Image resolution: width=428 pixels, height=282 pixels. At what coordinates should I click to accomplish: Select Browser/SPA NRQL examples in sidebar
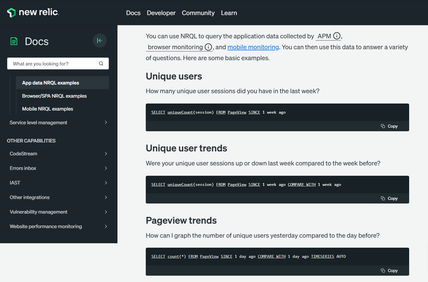pyautogui.click(x=54, y=96)
